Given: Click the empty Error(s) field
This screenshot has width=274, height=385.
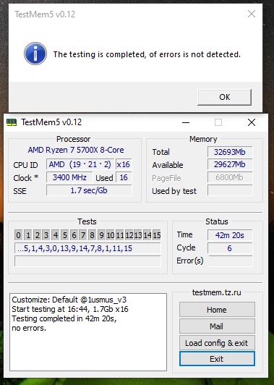Looking at the screenshot, I should coord(230,261).
